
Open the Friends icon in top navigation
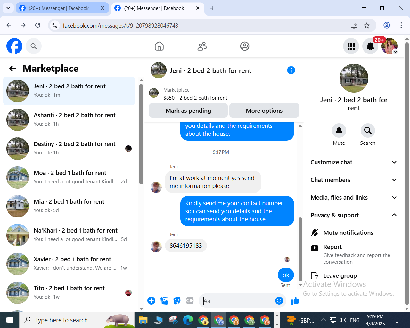202,46
